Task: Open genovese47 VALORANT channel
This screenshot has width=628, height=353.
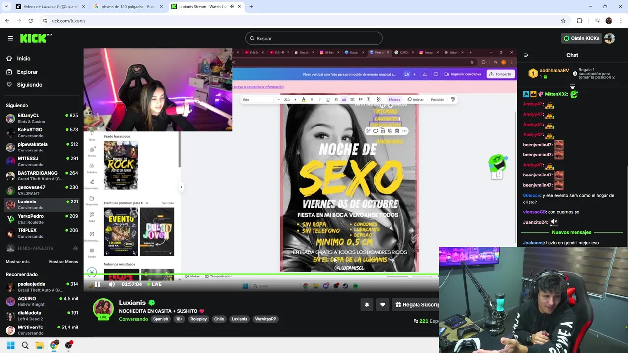Action: [42, 190]
